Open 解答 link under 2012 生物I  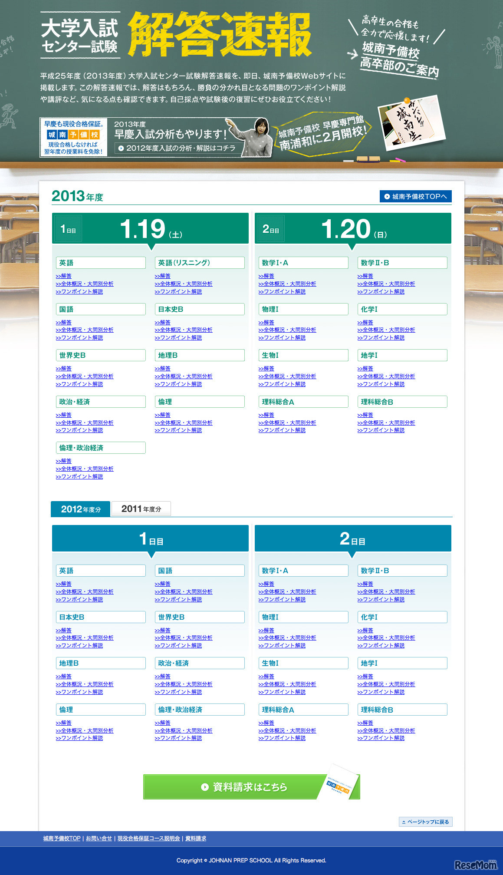click(266, 676)
